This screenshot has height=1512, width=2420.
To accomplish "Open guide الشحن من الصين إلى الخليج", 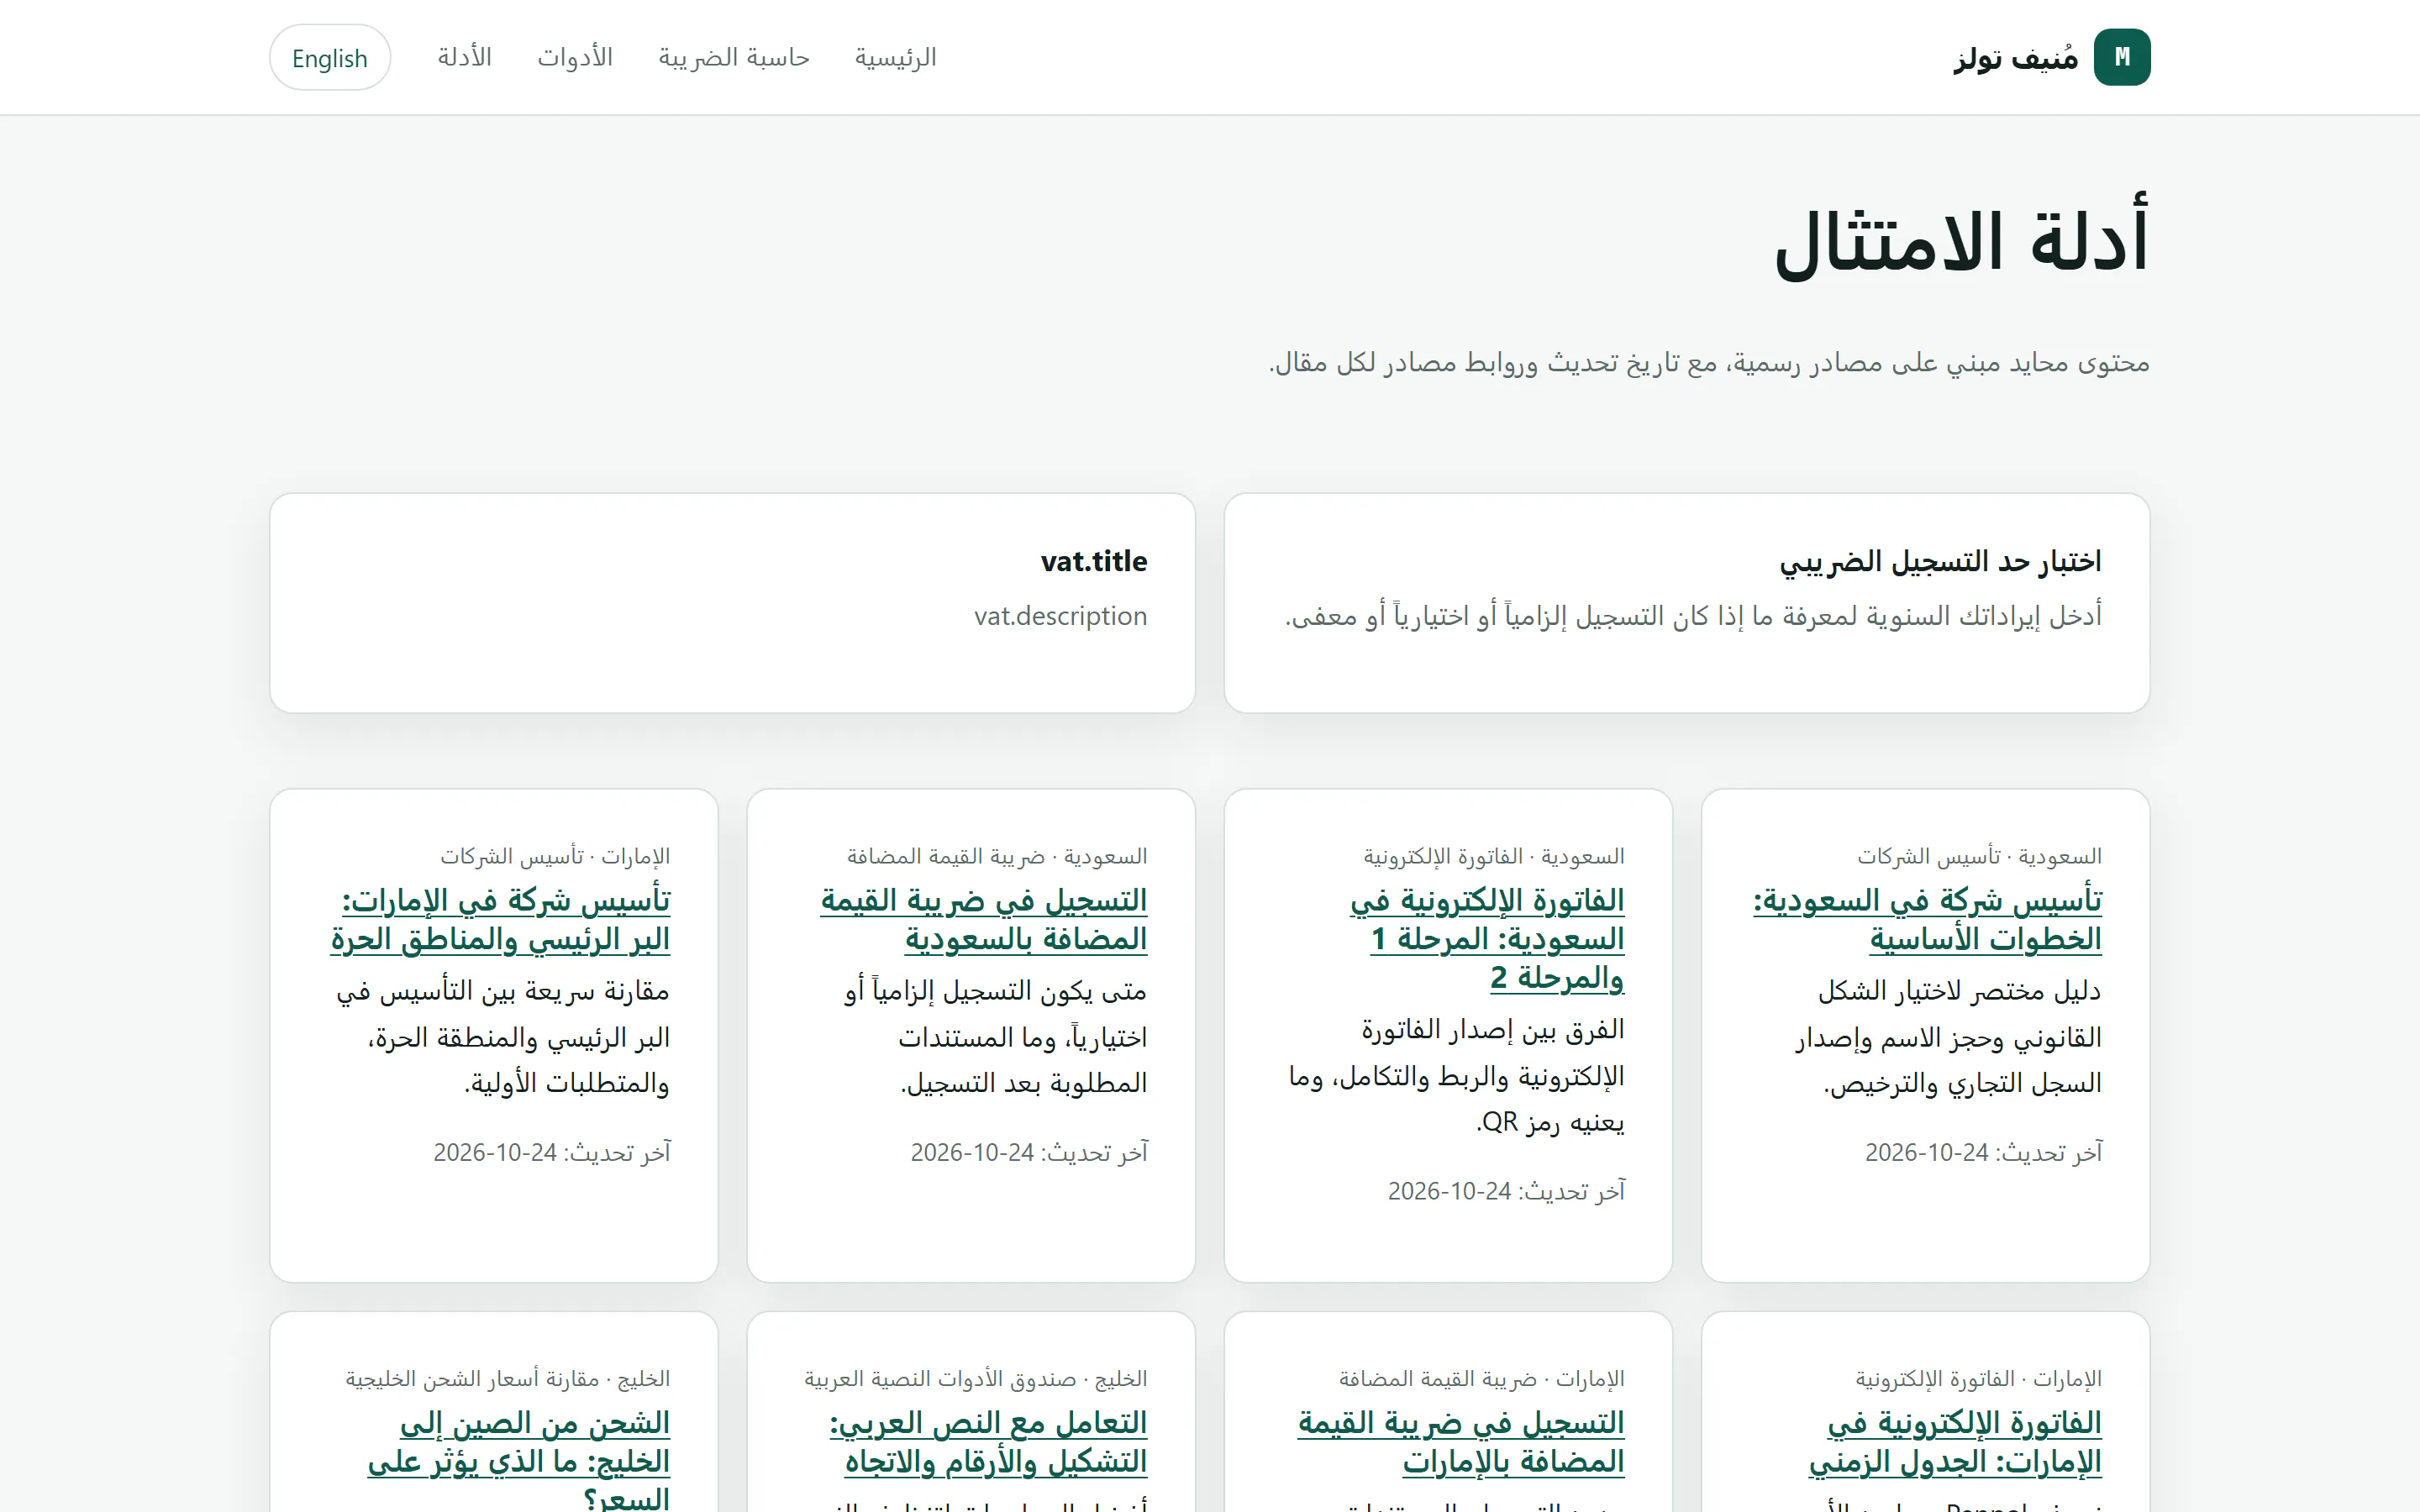I will pos(519,1458).
